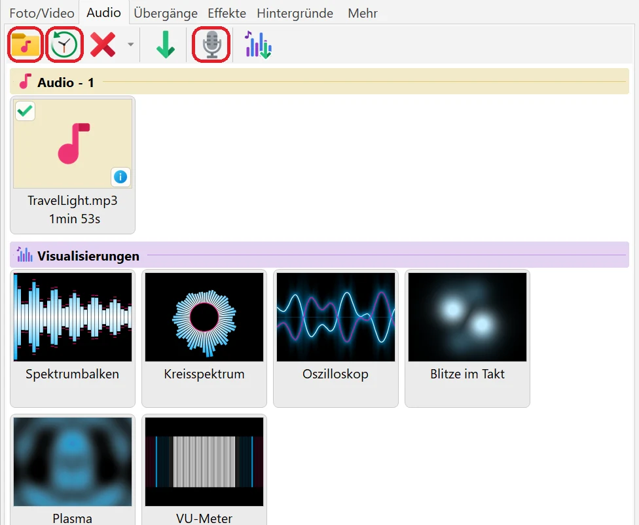Select the Spektrumbalken visualization
Screen dimensions: 639x525
(x=73, y=338)
